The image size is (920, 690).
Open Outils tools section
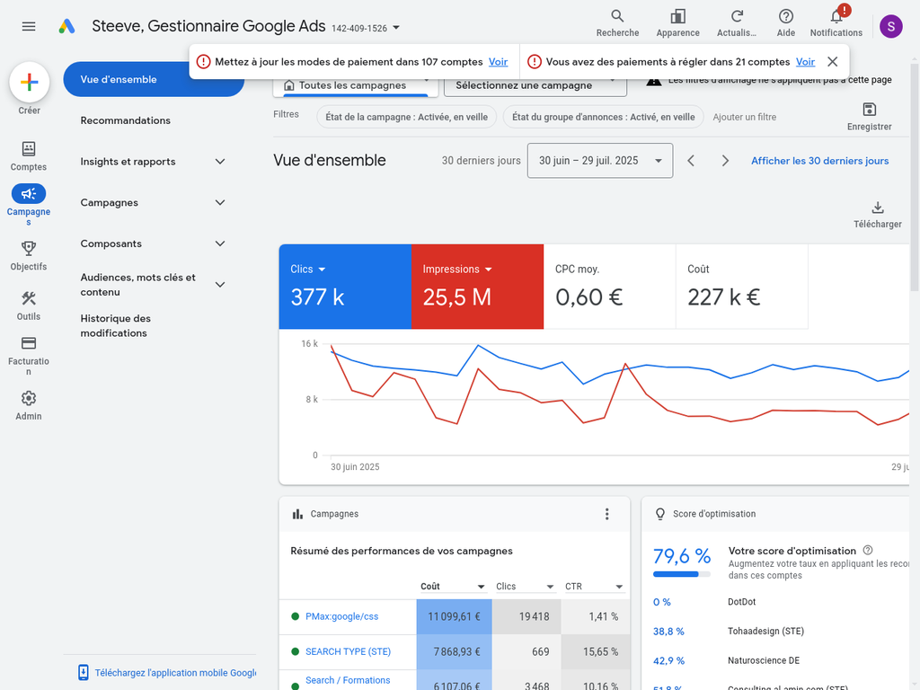(28, 305)
